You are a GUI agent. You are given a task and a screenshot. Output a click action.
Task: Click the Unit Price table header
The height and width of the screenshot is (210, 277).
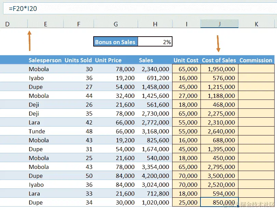[116, 60]
